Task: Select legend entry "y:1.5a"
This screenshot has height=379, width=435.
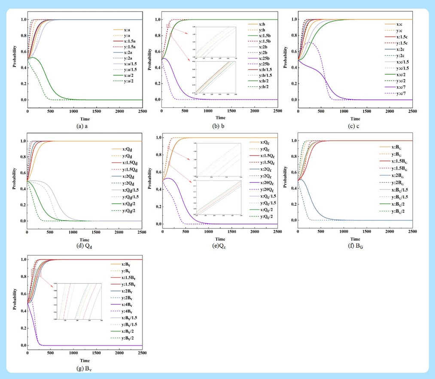Action: click(124, 47)
